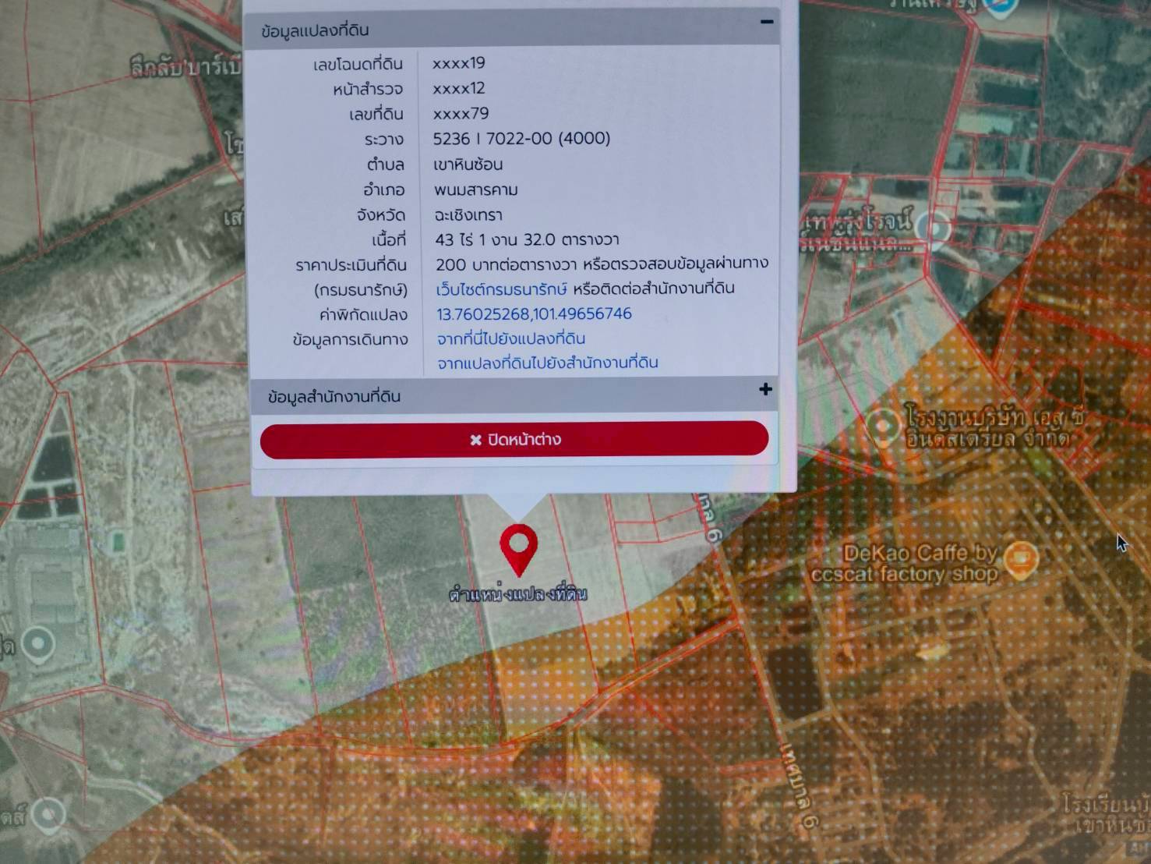Select the gray place pin in bottom-left corner
This screenshot has height=864, width=1151.
coord(48,816)
